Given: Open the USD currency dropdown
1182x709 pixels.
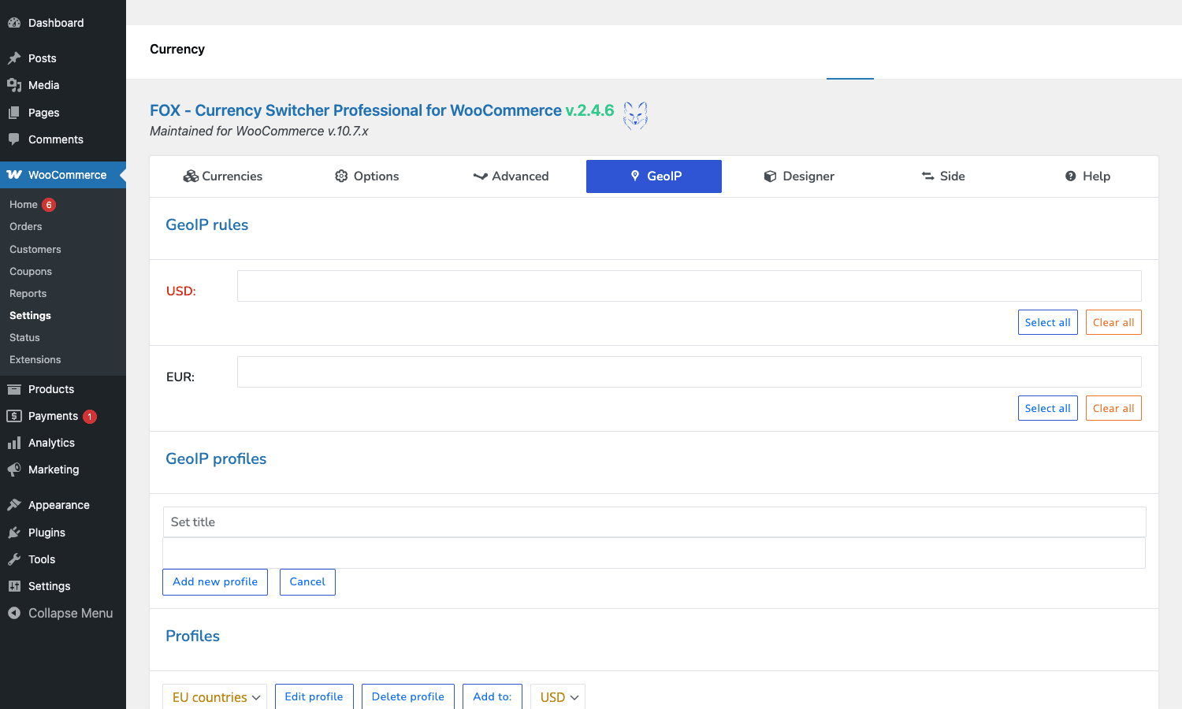Looking at the screenshot, I should [x=558, y=697].
